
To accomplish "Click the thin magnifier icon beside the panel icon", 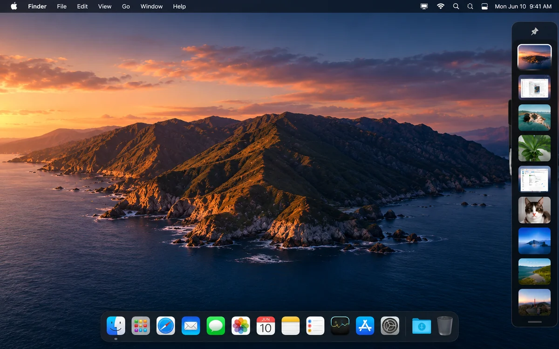I will click(x=470, y=7).
